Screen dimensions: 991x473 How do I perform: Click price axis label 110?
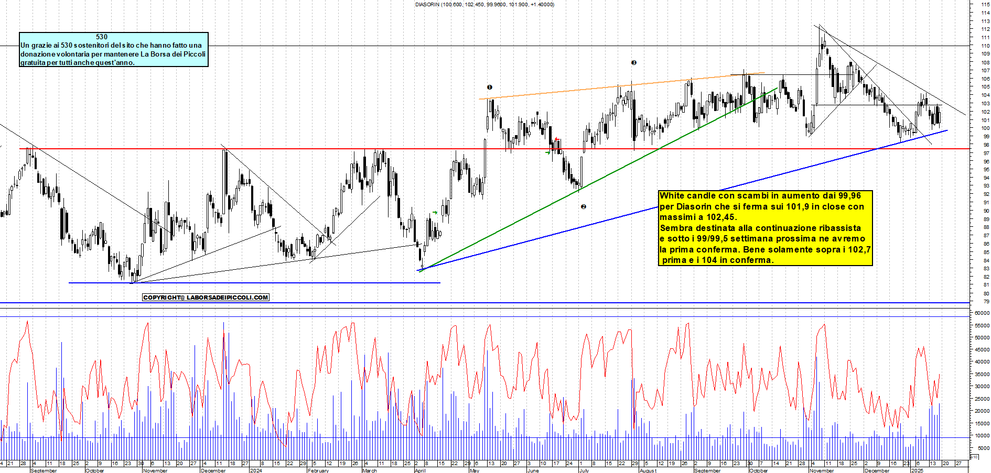coord(985,46)
